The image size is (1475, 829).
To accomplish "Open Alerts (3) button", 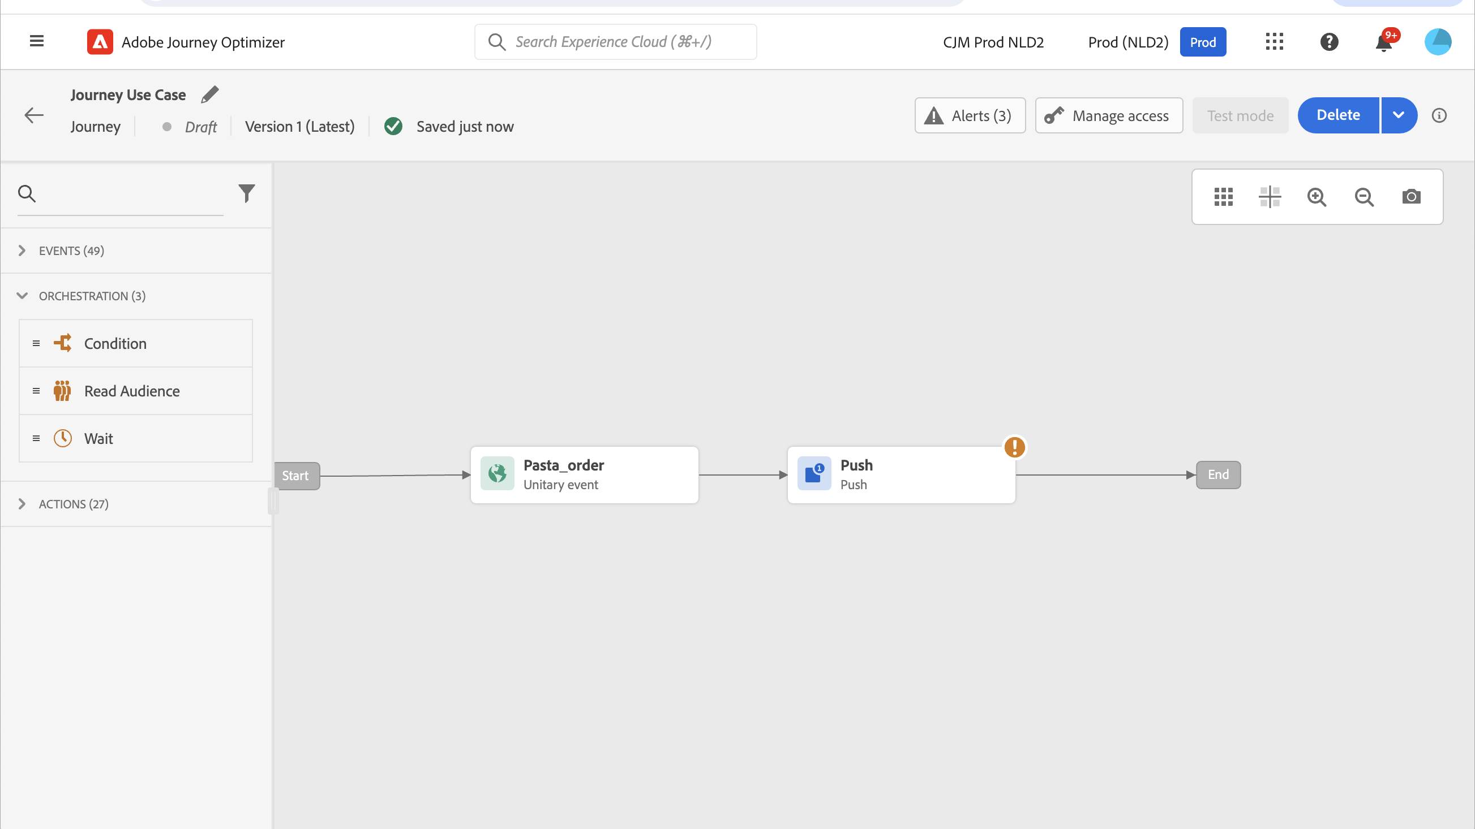I will click(x=970, y=115).
